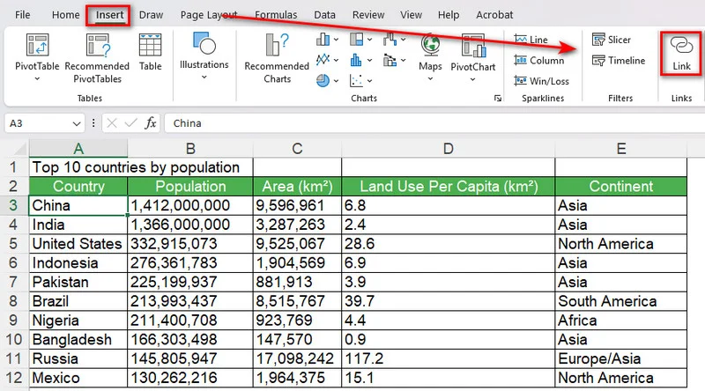This screenshot has width=705, height=391.
Task: Select the cell '39.7'
Action: pos(449,301)
